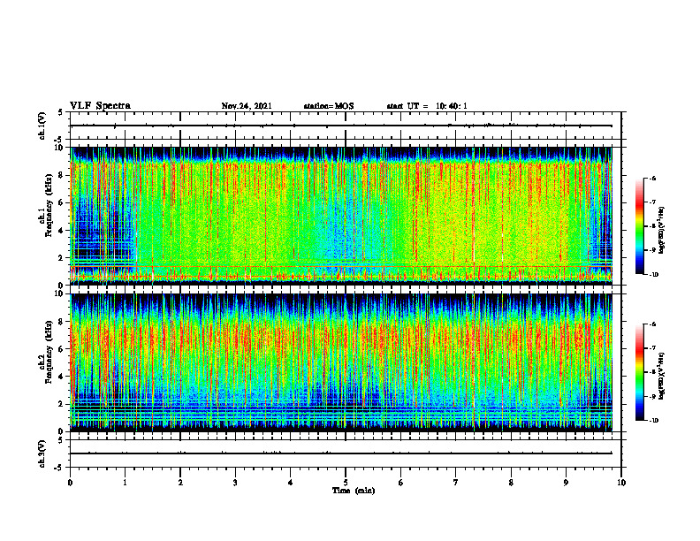700x541 pixels.
Task: Select the ch.2 spectrogram color bar
Action: coord(639,372)
